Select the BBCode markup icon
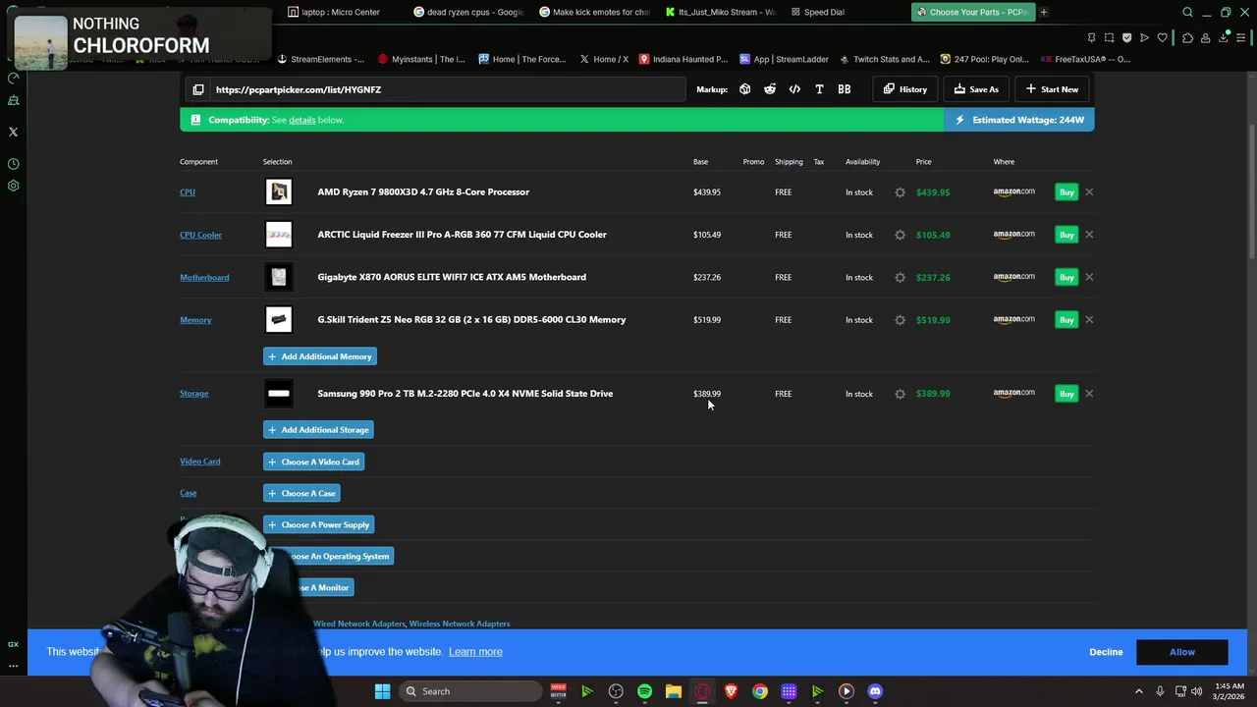Image resolution: width=1257 pixels, height=707 pixels. click(844, 89)
